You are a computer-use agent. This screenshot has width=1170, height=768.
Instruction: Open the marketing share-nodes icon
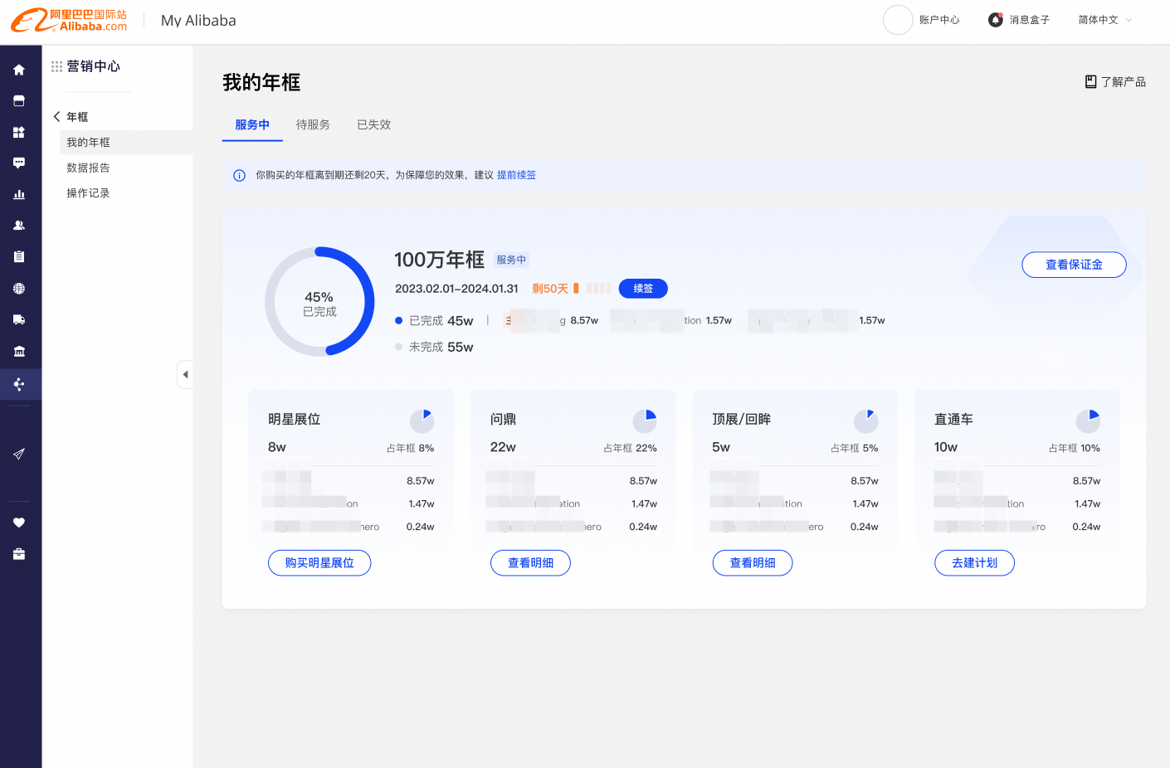click(x=19, y=384)
